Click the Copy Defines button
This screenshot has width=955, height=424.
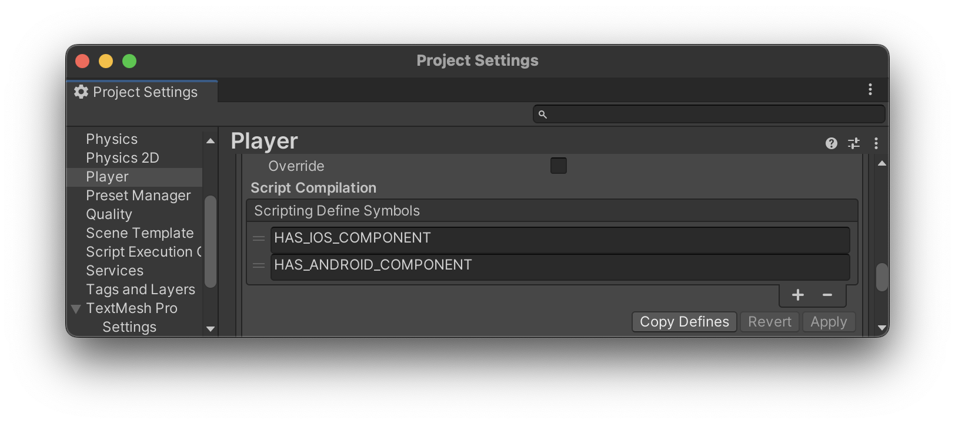coord(684,322)
